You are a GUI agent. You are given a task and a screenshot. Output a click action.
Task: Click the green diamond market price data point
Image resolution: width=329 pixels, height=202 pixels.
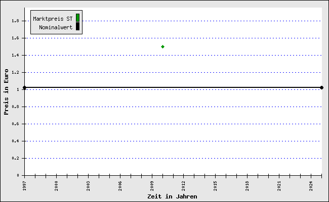tap(162, 46)
